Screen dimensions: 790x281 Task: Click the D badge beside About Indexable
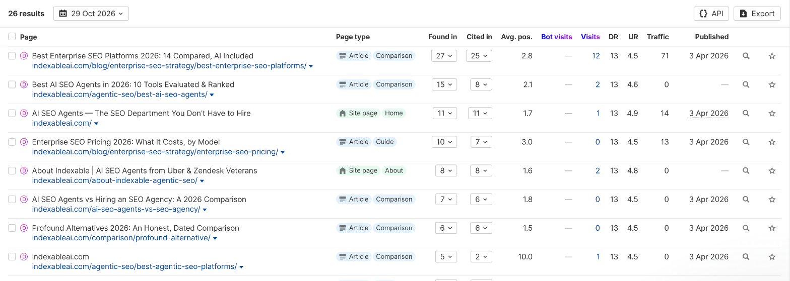pyautogui.click(x=24, y=170)
